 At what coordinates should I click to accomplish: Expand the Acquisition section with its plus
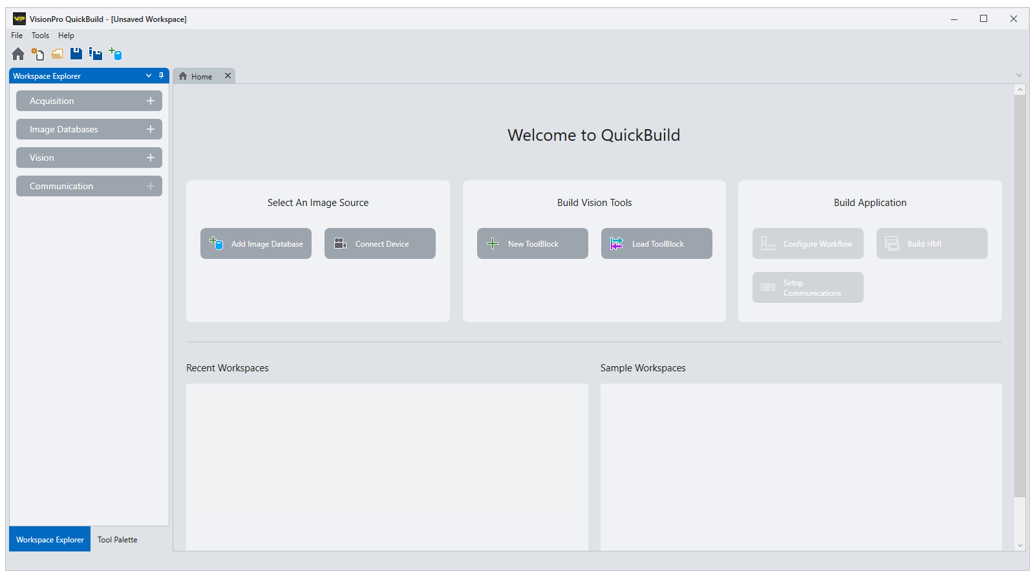151,101
